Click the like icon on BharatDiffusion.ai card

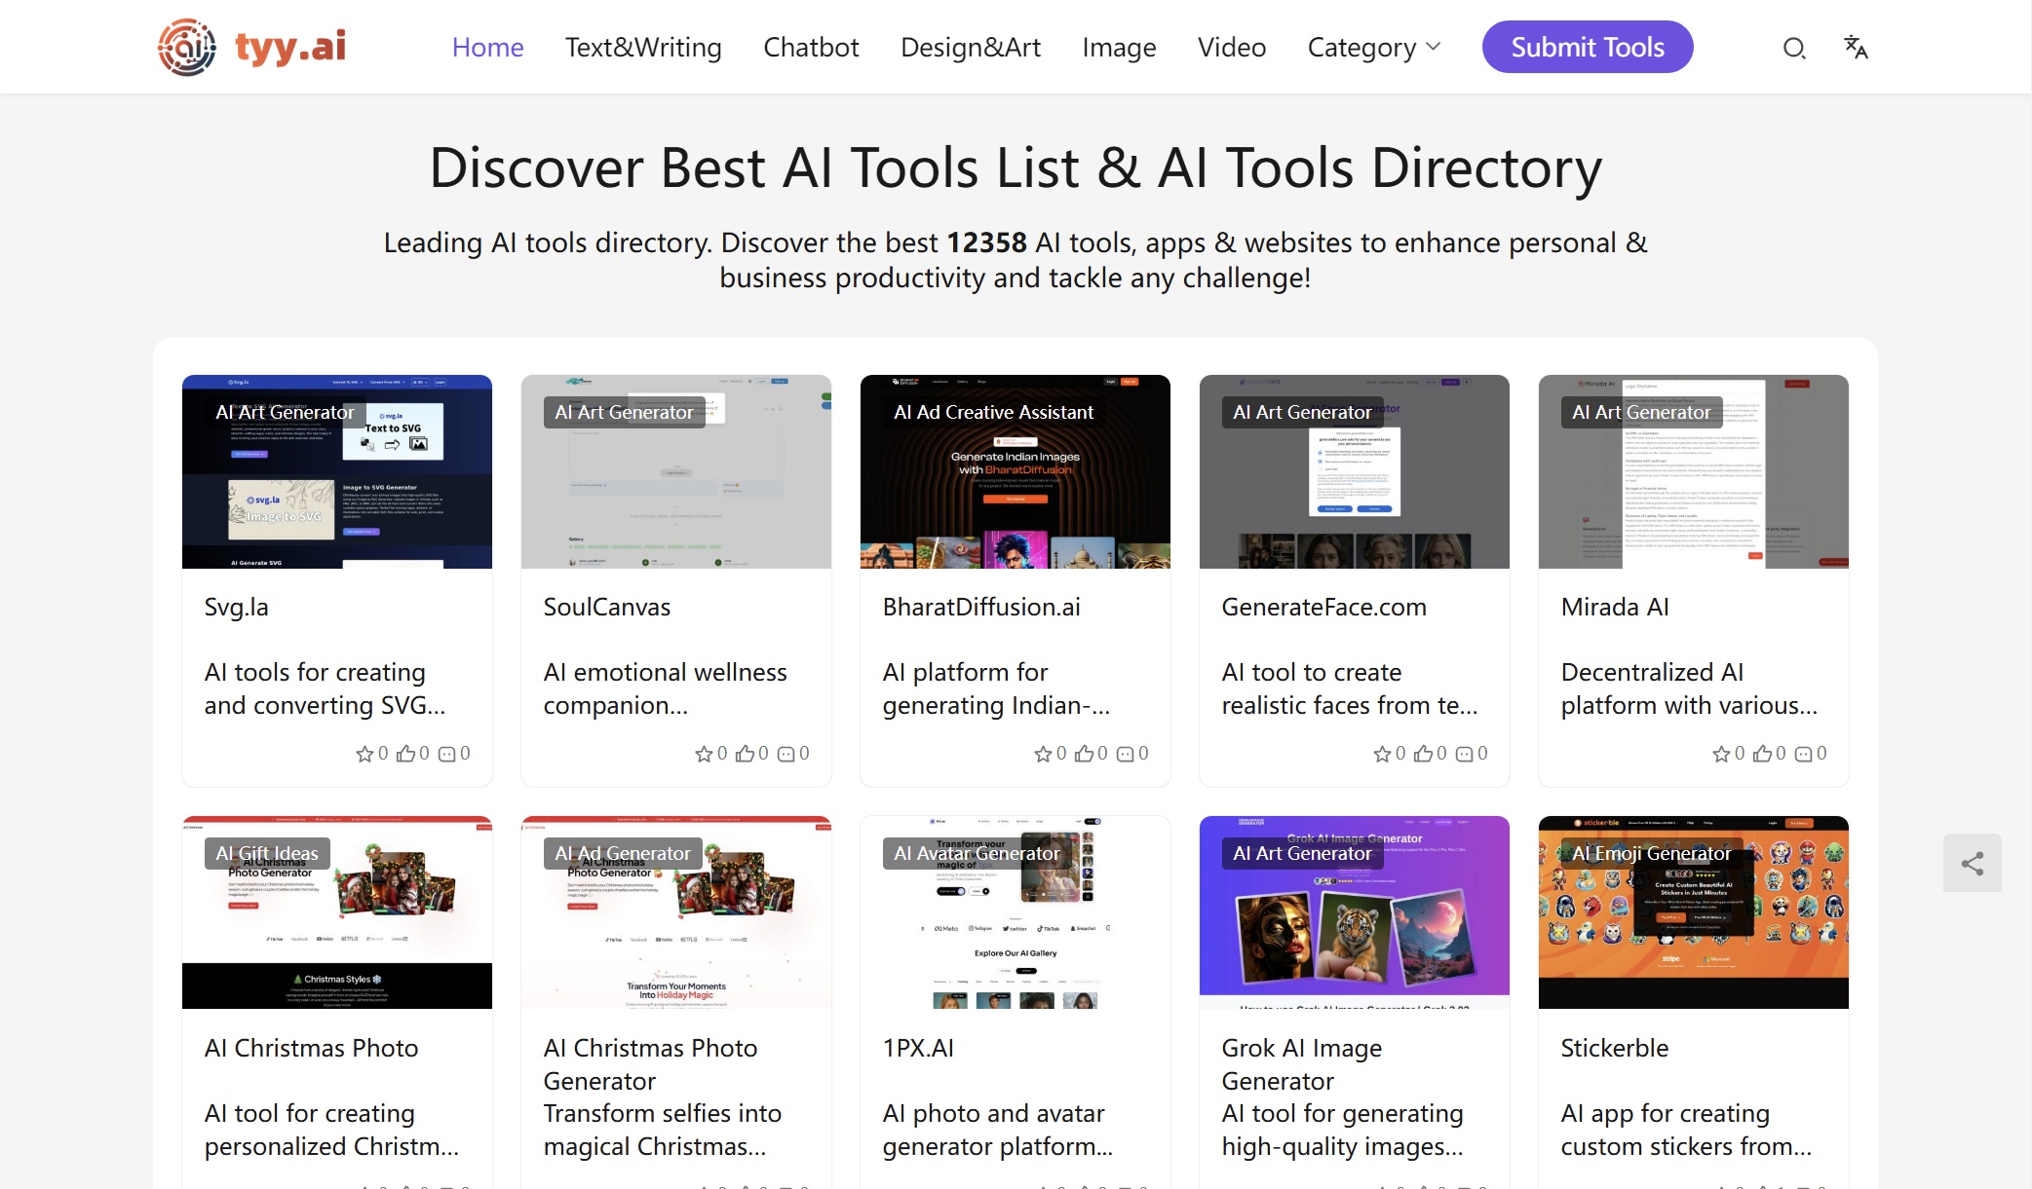[x=1088, y=752]
